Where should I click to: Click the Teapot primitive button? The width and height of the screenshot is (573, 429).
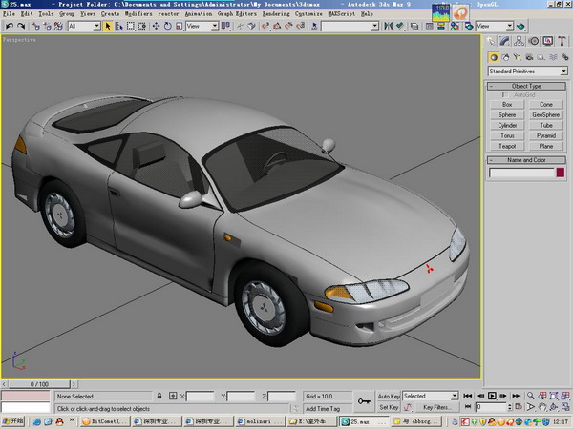coord(507,146)
